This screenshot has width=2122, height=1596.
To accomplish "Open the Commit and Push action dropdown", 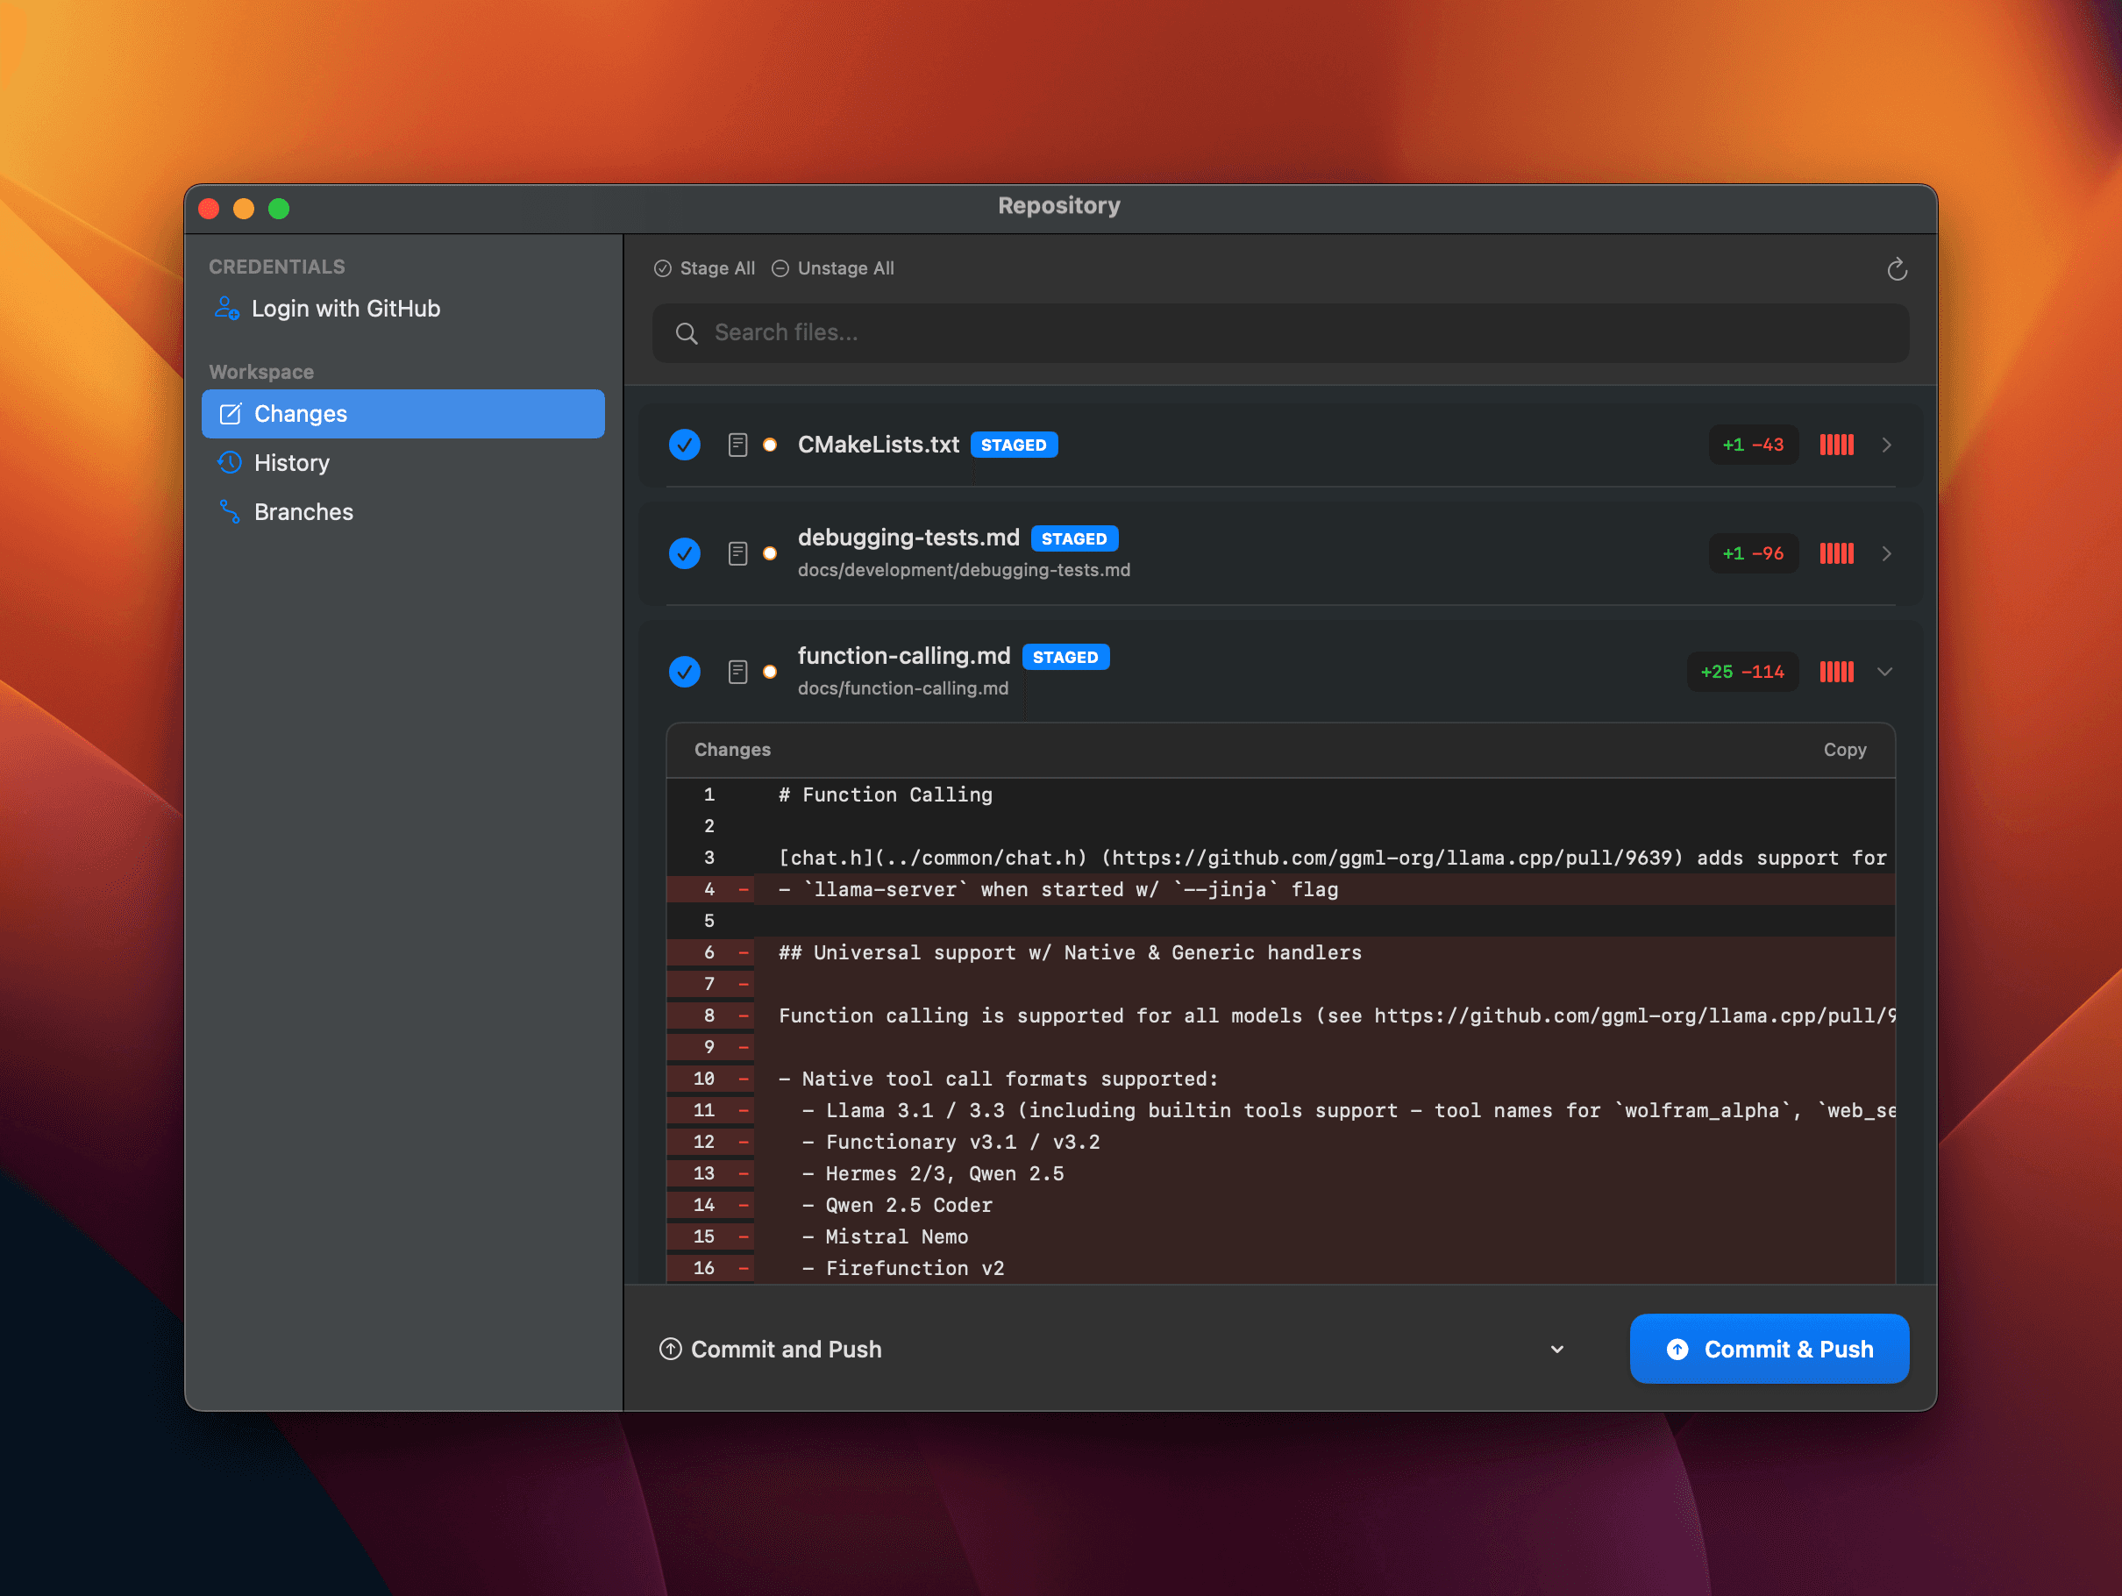I will [x=1557, y=1350].
